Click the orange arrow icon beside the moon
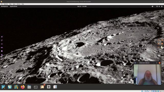 coord(159,47)
